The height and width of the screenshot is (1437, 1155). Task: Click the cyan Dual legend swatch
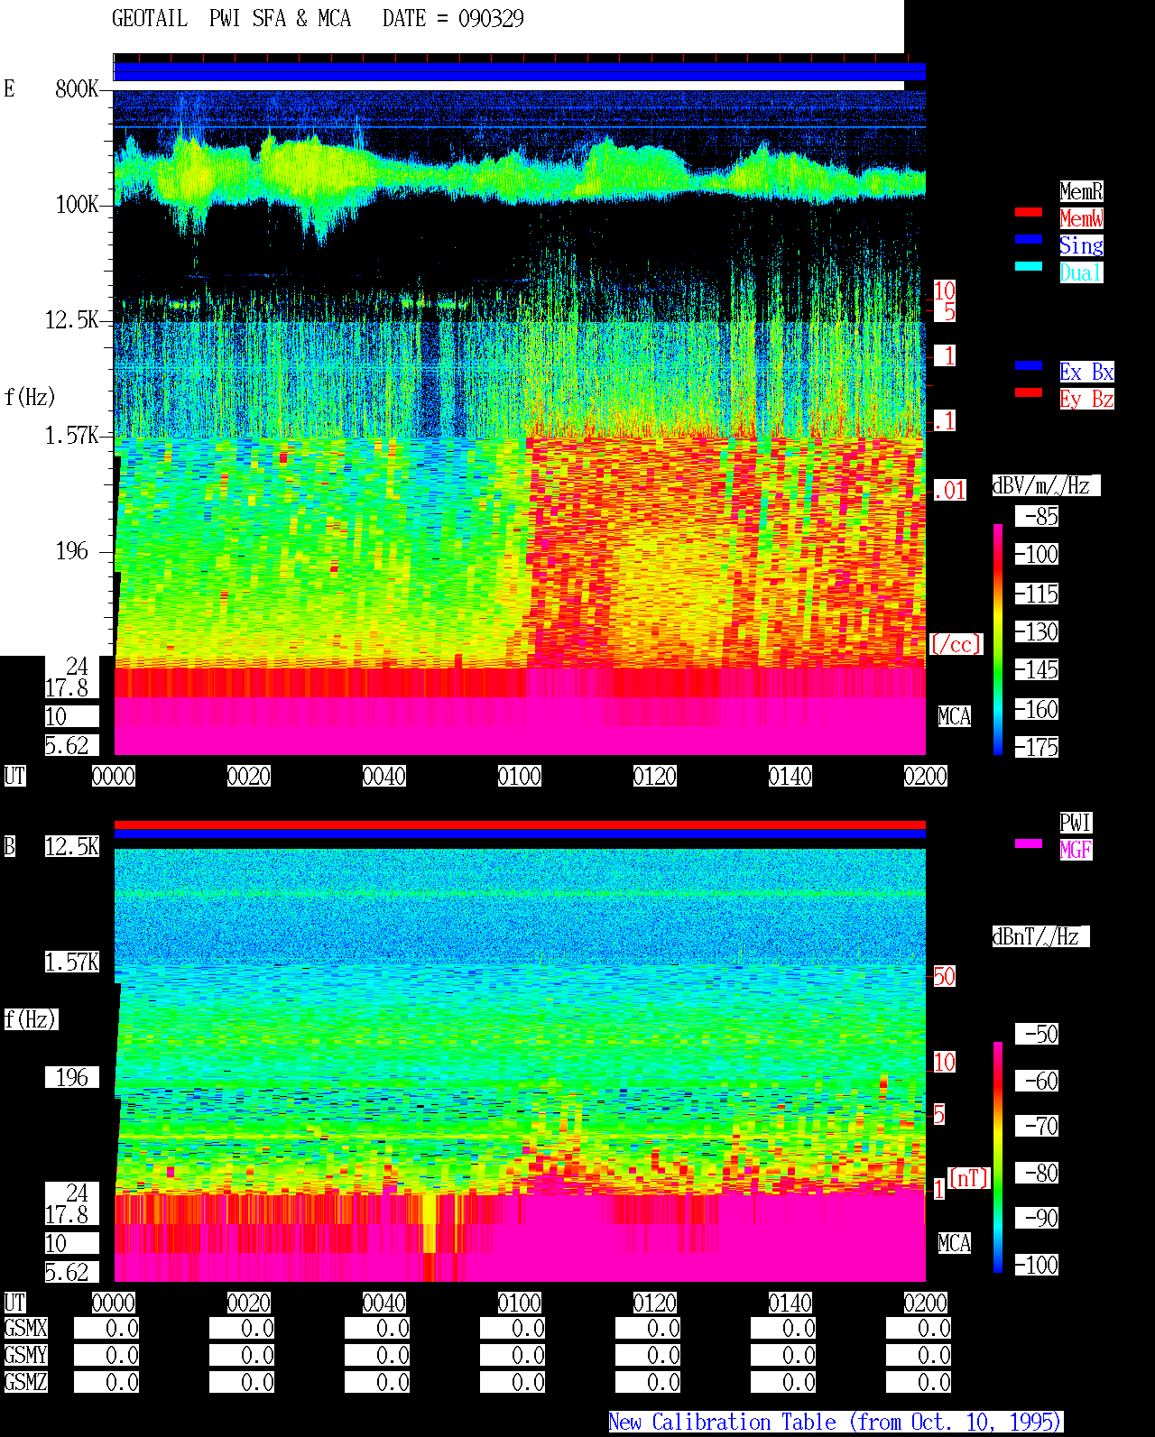tap(1029, 266)
